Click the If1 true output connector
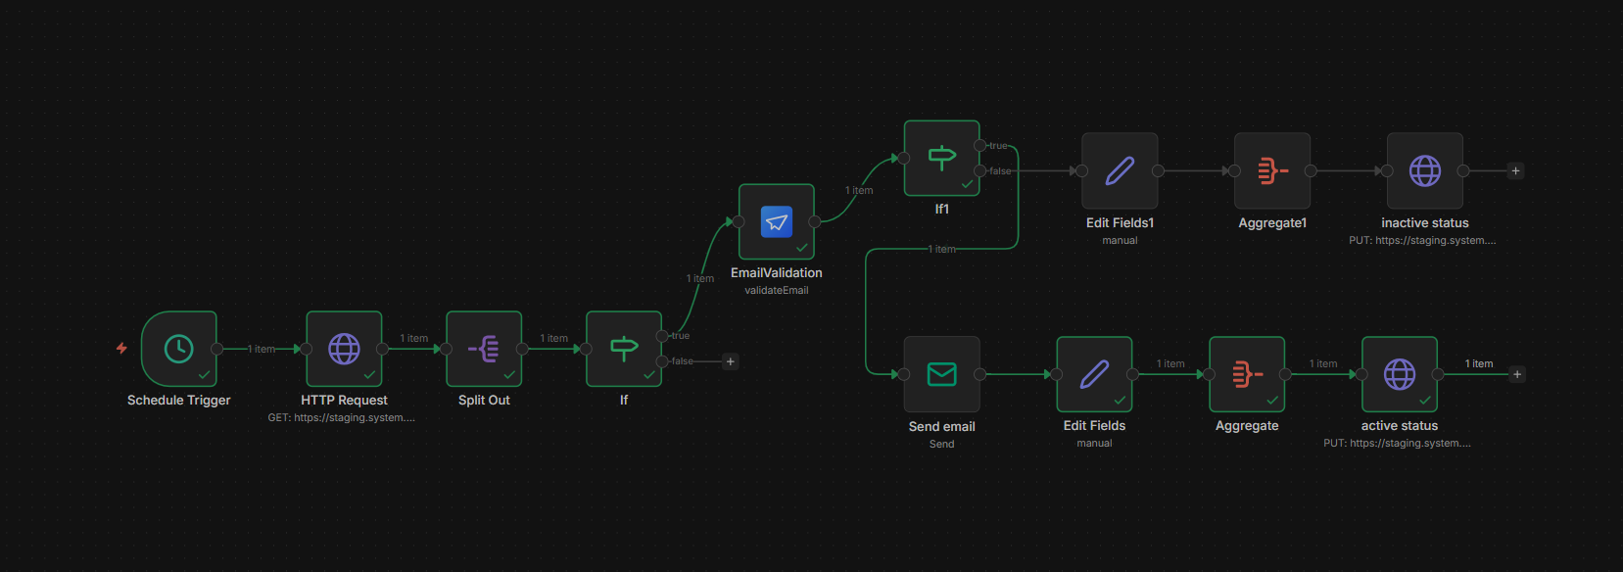 [x=980, y=146]
